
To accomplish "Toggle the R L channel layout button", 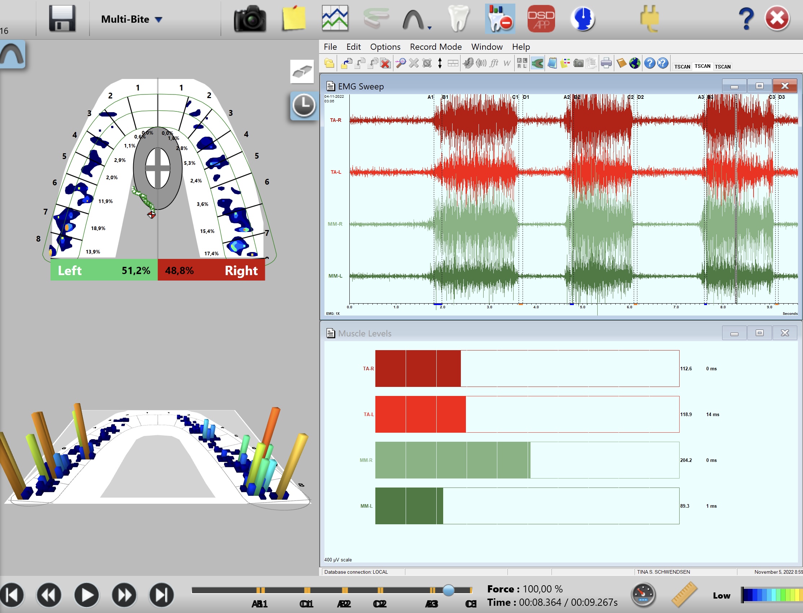I will [522, 63].
